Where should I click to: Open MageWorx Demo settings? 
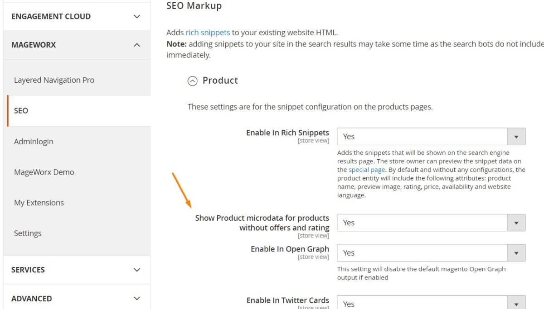pyautogui.click(x=44, y=172)
